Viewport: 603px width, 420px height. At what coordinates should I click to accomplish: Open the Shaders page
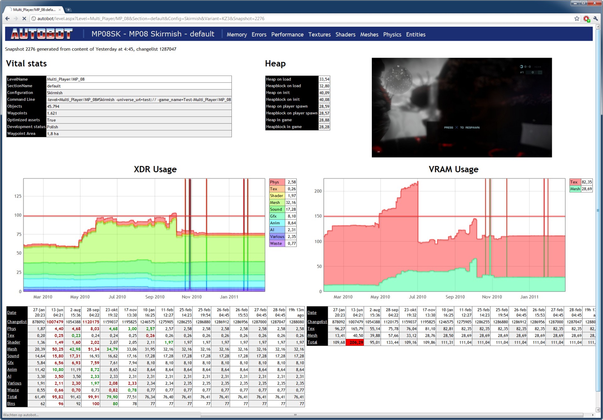(x=345, y=35)
